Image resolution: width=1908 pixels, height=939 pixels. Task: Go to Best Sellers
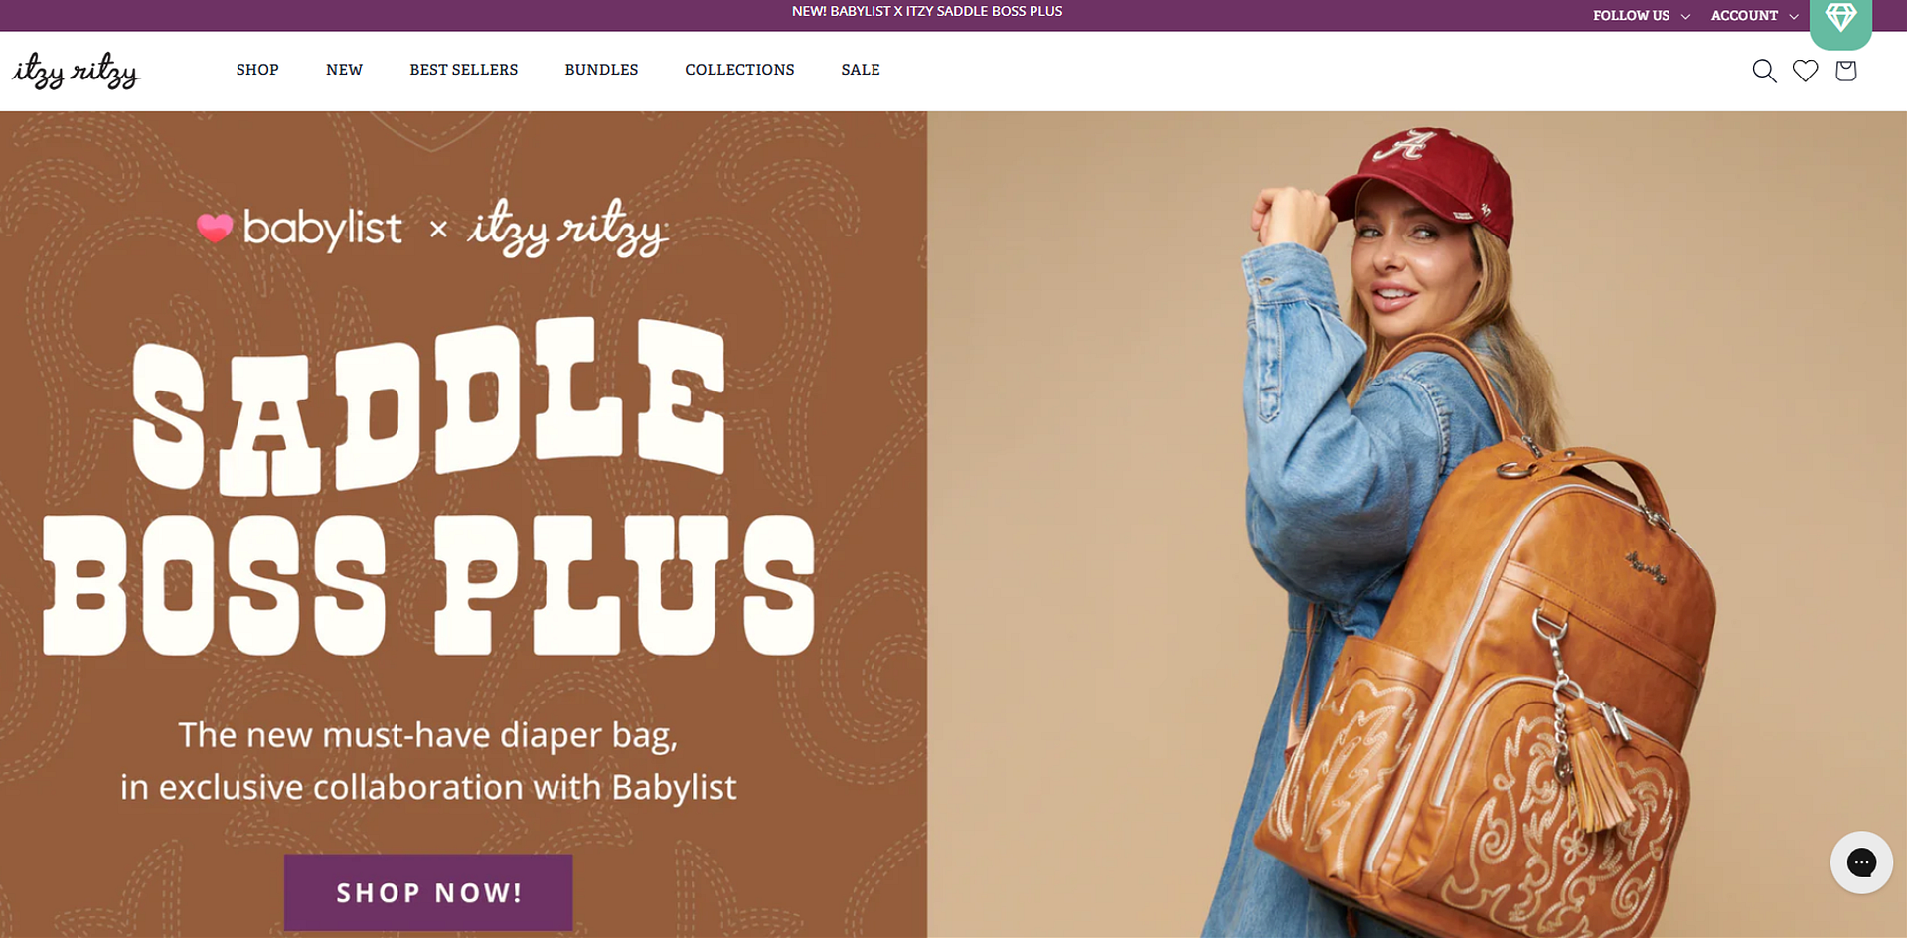tap(464, 70)
